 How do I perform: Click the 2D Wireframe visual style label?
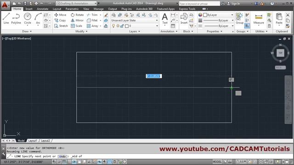(22, 38)
